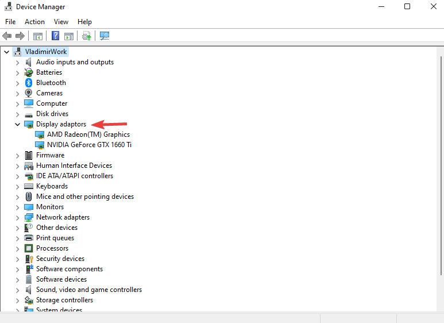Select the Monitors label
This screenshot has width=444, height=323.
50,207
